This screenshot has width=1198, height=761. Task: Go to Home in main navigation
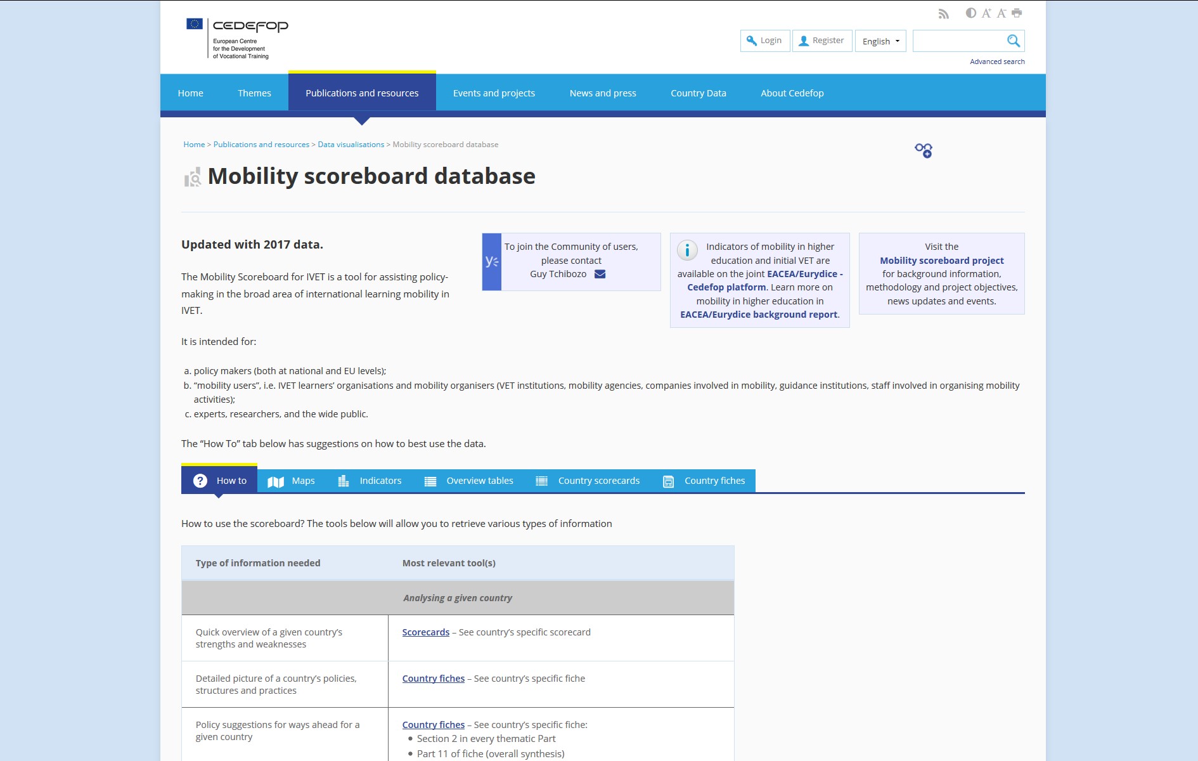click(x=190, y=93)
